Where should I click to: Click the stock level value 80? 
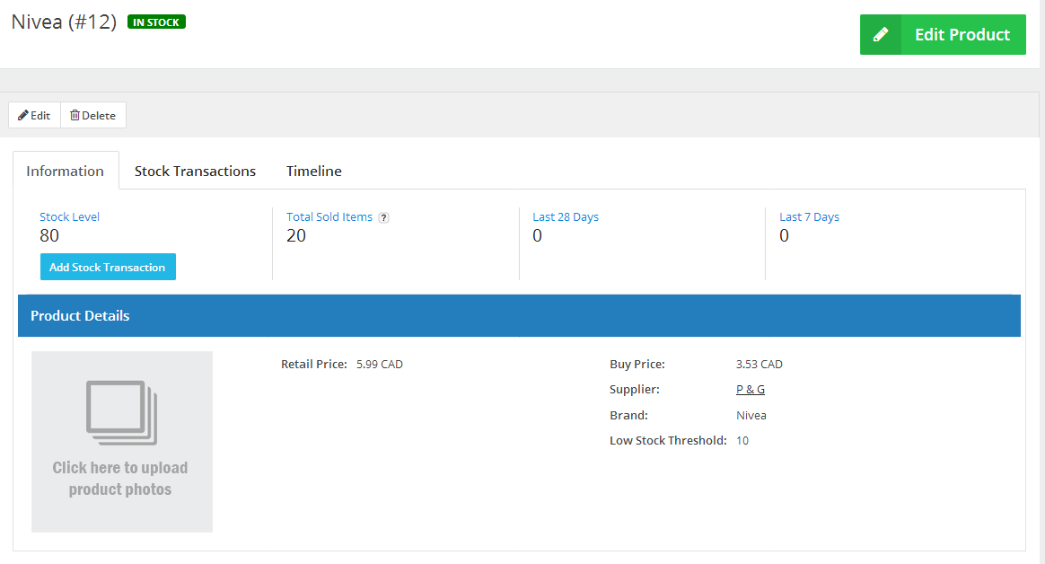(x=49, y=235)
